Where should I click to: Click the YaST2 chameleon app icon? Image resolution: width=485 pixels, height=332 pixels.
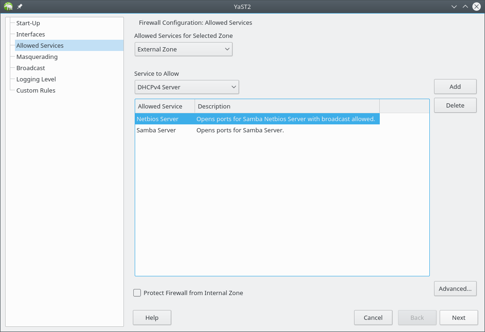point(8,7)
